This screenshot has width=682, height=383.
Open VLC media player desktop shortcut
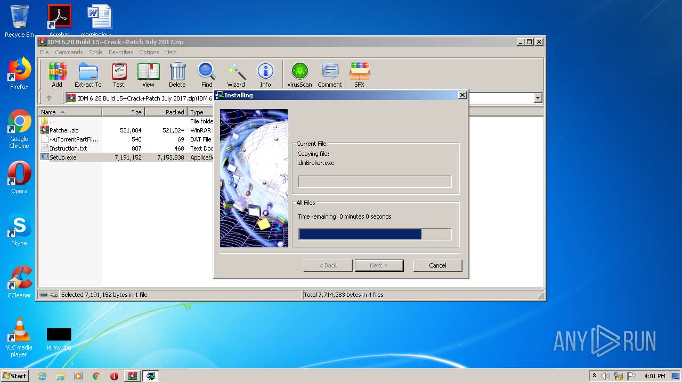pyautogui.click(x=19, y=337)
